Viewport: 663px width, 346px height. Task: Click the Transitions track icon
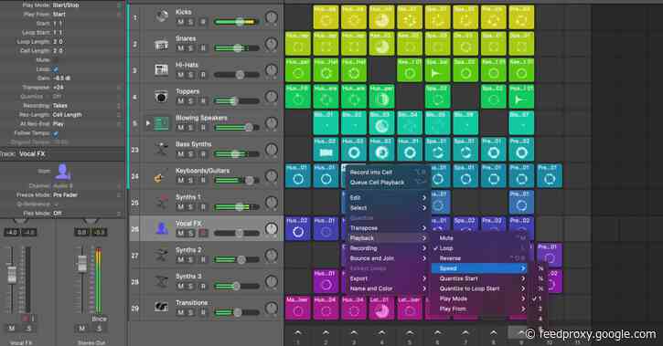161,308
